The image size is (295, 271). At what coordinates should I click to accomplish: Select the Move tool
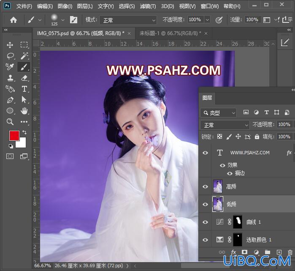click(x=10, y=45)
